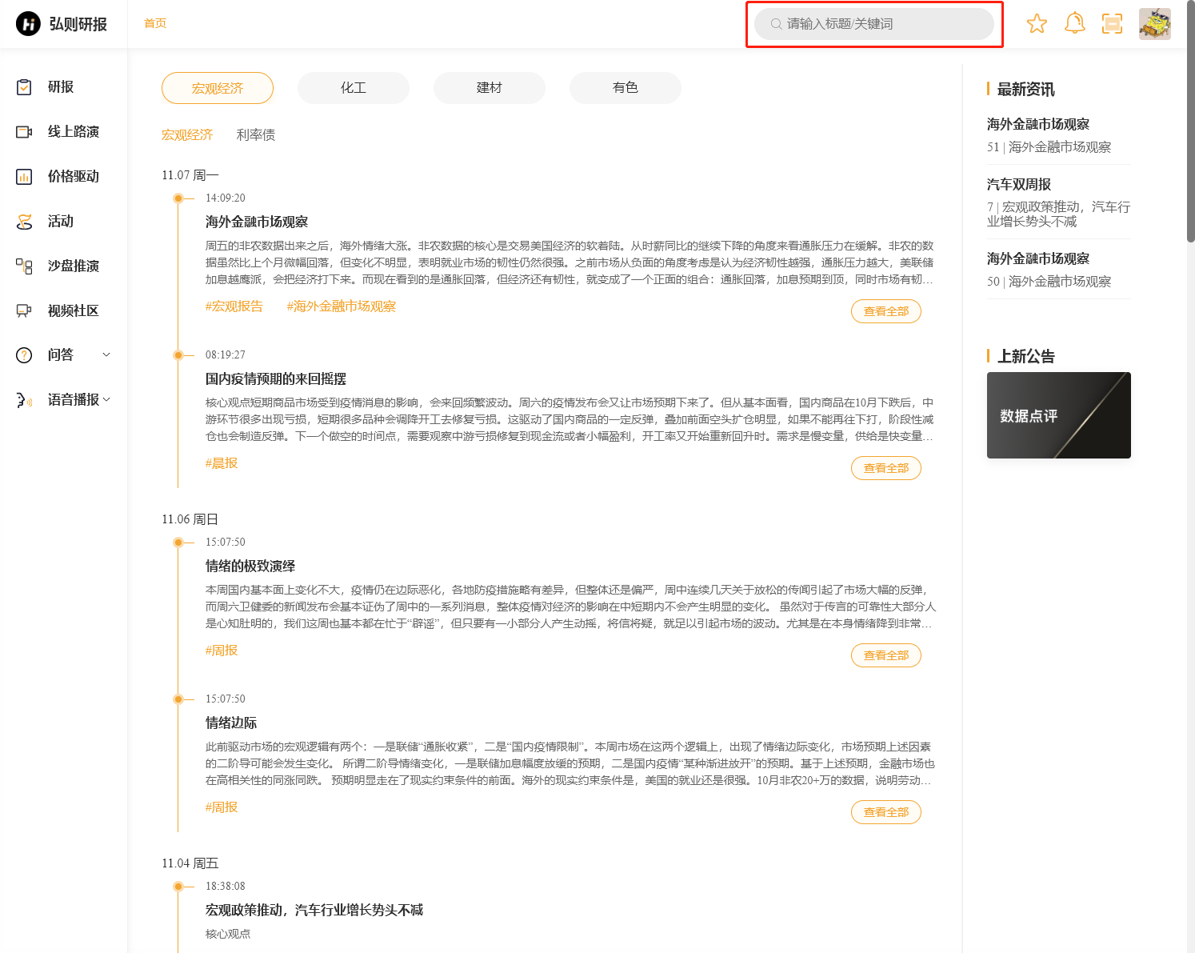
Task: Click the #海外金融市场观察 tag
Action: coord(342,306)
